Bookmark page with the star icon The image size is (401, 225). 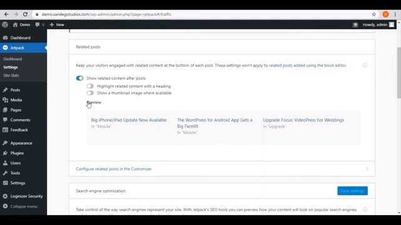374,14
